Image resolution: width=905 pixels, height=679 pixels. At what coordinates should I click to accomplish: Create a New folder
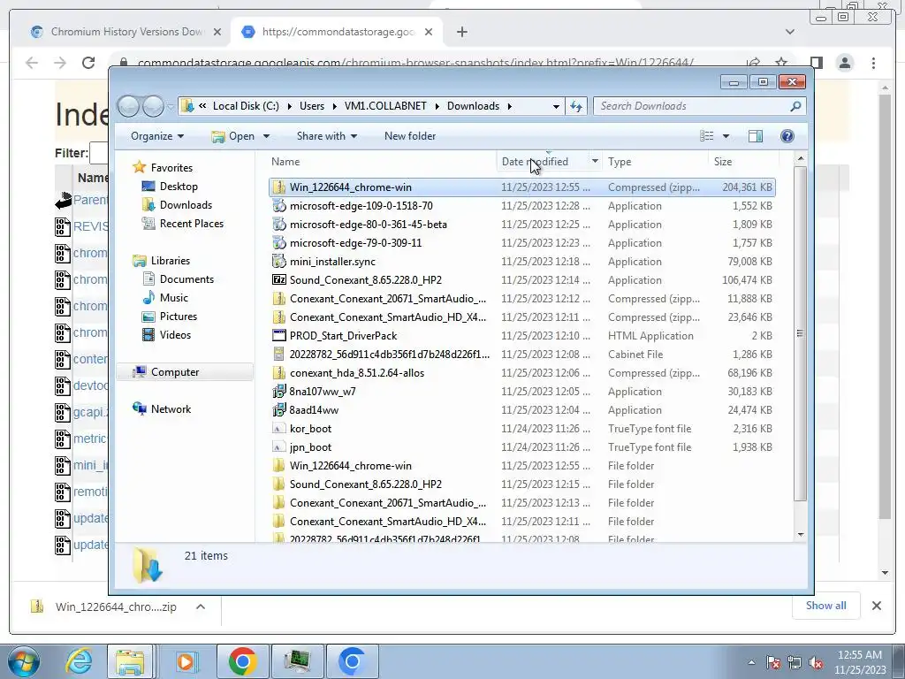pyautogui.click(x=410, y=136)
